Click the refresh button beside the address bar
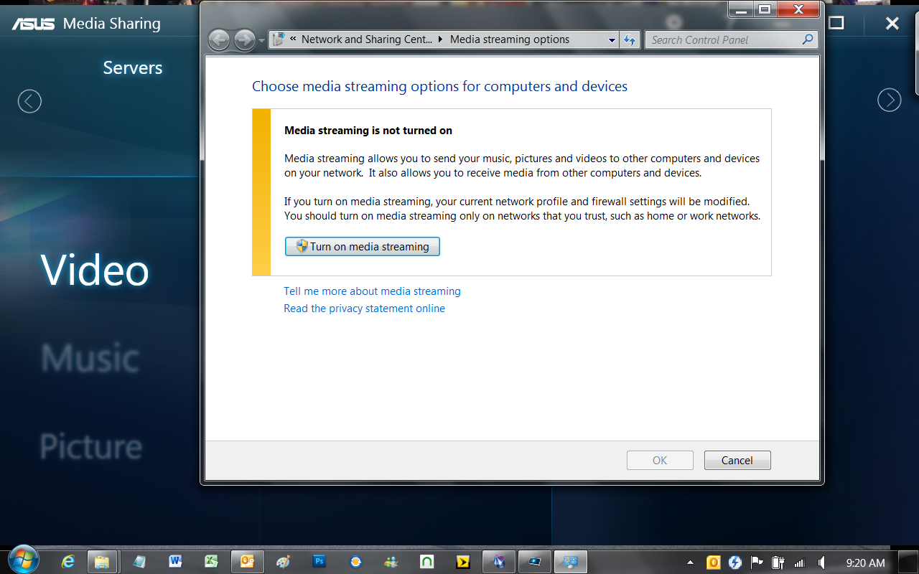 point(630,40)
